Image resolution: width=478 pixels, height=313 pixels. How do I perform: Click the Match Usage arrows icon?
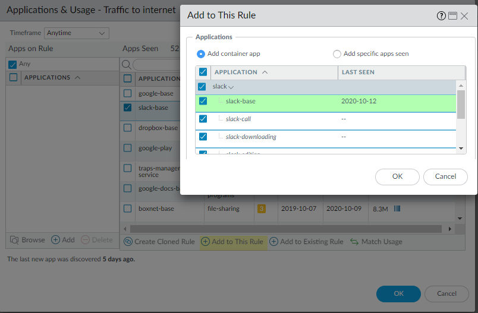(x=354, y=242)
